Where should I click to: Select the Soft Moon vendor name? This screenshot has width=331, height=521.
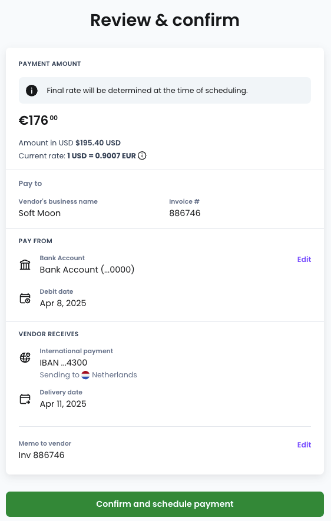click(x=39, y=213)
